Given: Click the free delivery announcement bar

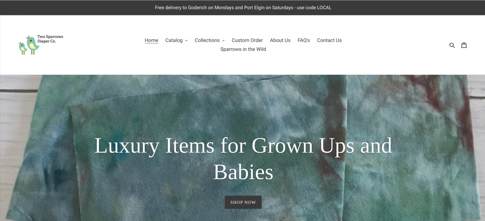Looking at the screenshot, I should 242,7.
